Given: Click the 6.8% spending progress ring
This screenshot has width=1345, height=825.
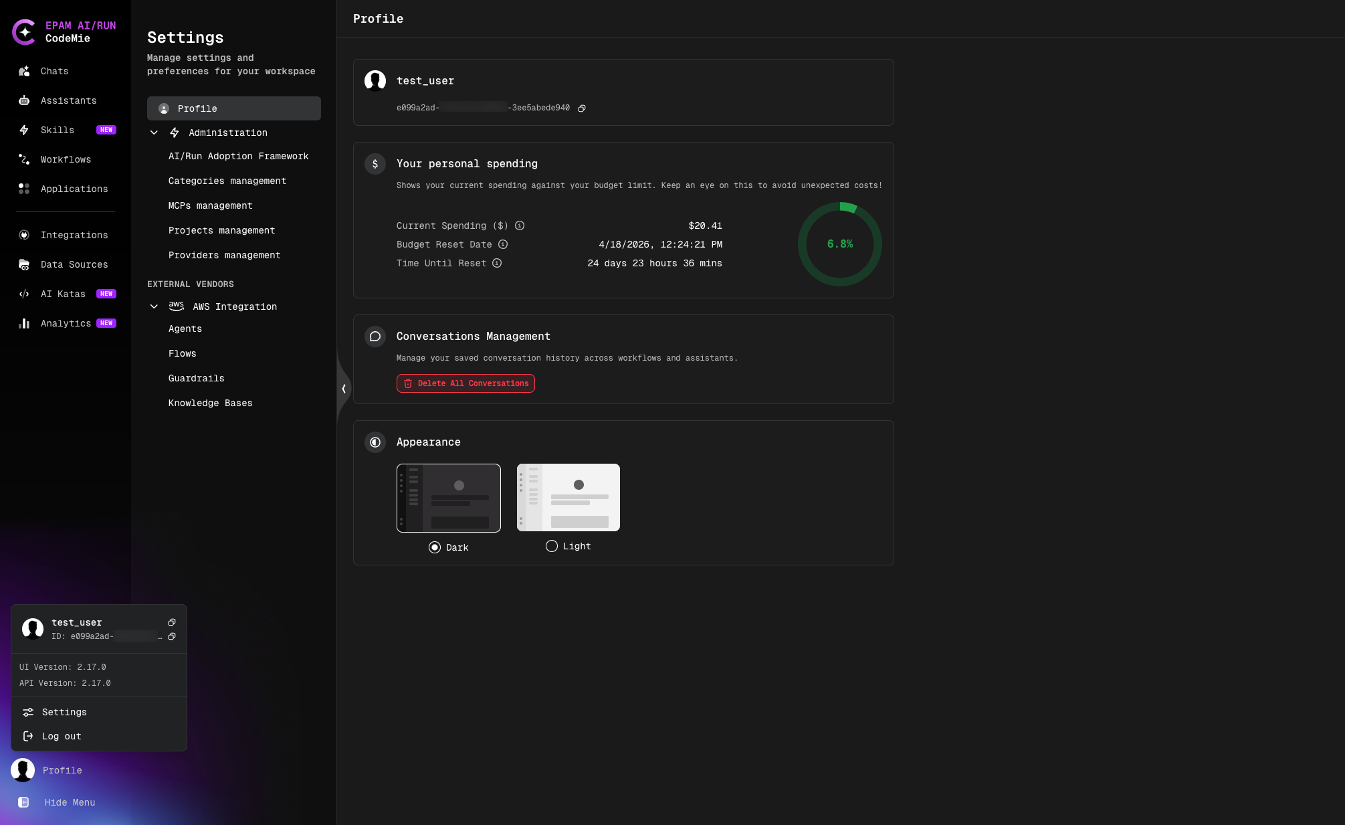Looking at the screenshot, I should tap(840, 244).
